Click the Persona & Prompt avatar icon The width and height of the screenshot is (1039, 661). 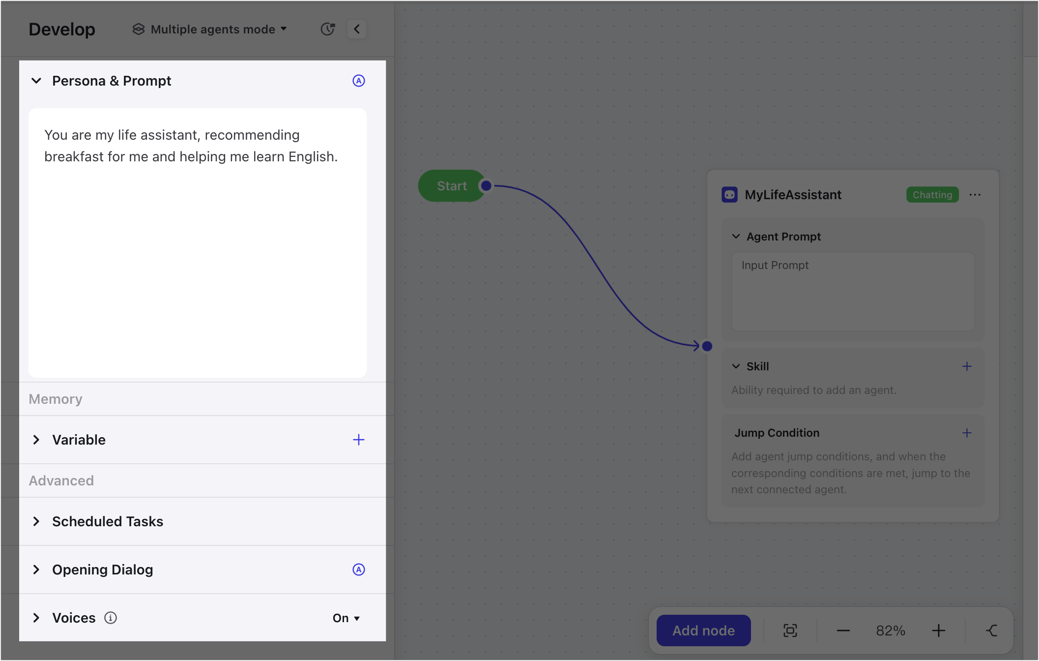(x=357, y=81)
